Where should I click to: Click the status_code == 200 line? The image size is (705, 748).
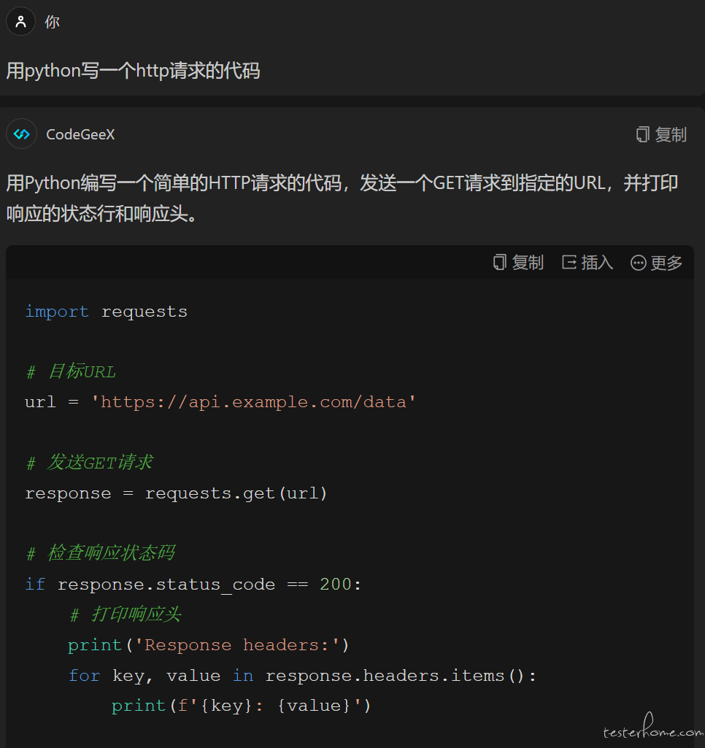193,585
